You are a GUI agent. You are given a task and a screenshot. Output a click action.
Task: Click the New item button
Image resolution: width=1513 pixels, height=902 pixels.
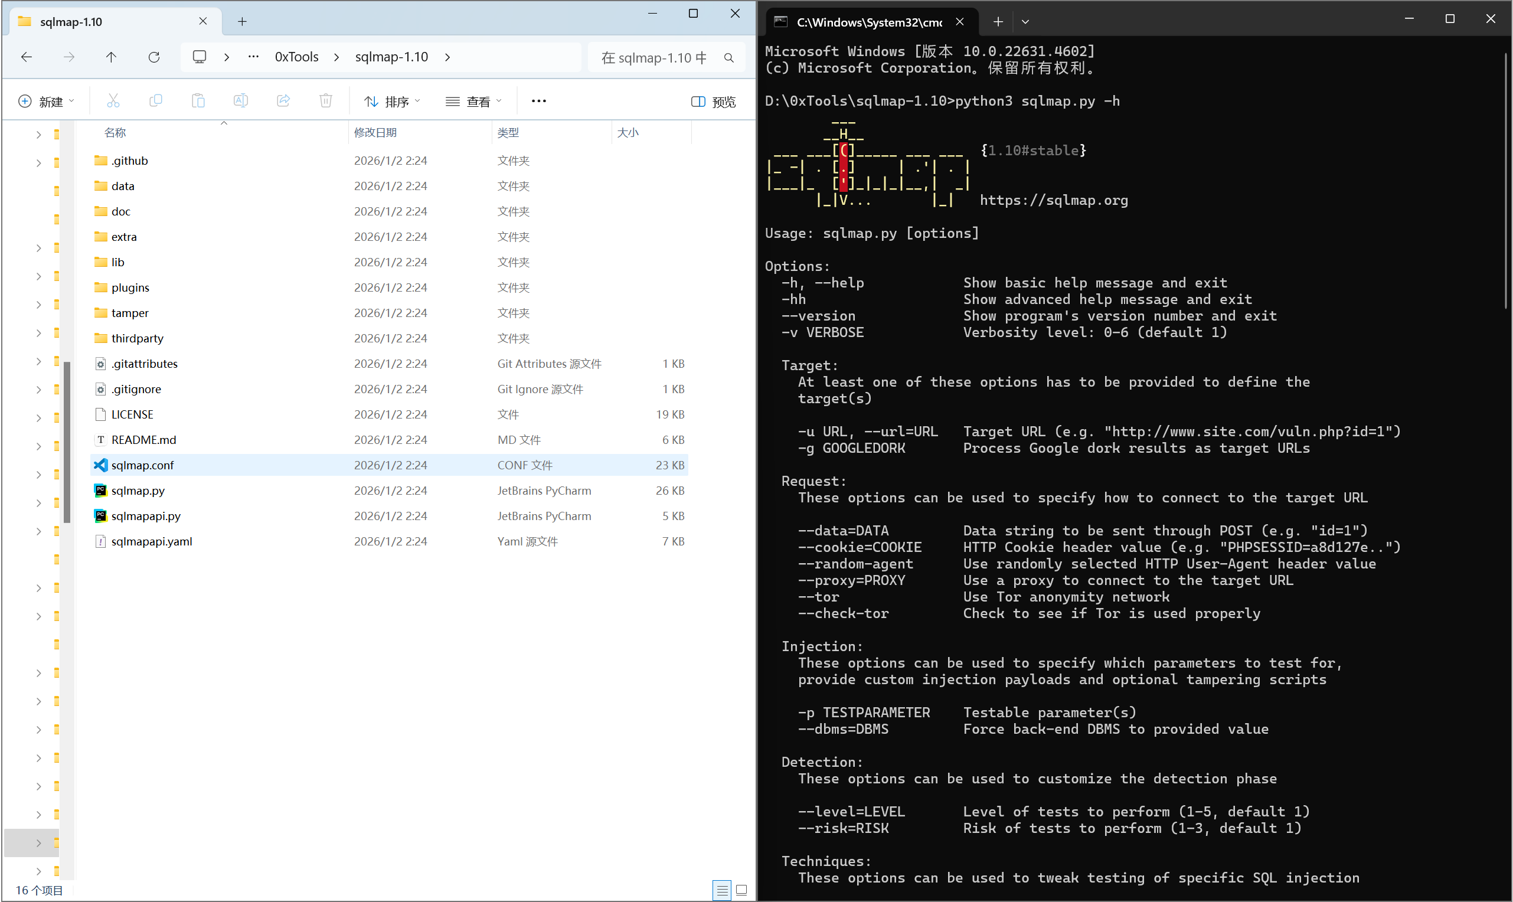click(47, 102)
